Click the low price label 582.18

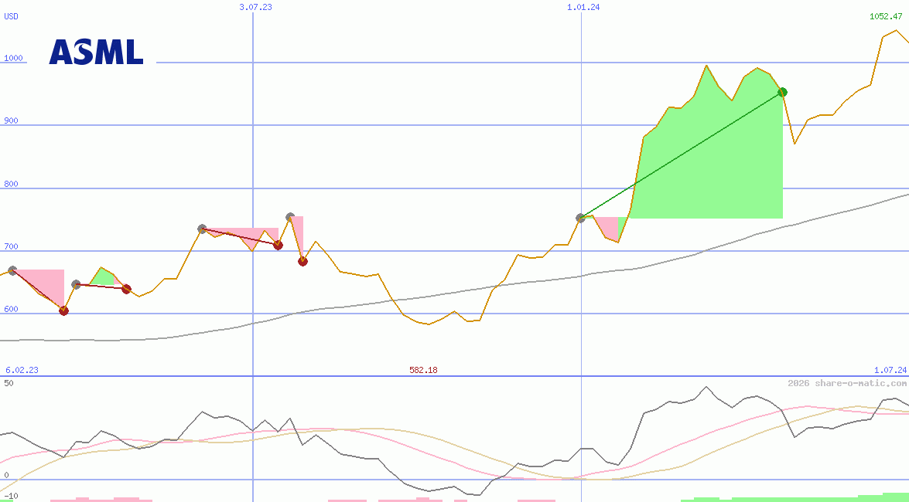(x=422, y=370)
